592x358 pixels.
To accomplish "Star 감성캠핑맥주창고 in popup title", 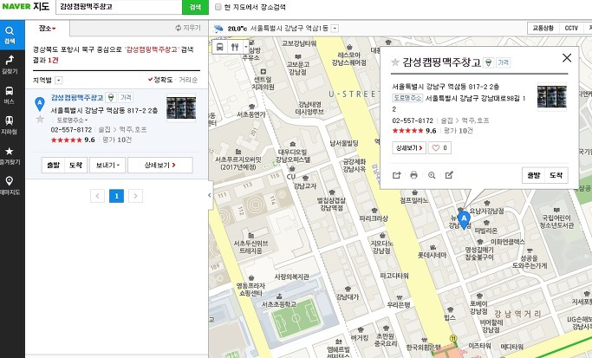I will 395,62.
